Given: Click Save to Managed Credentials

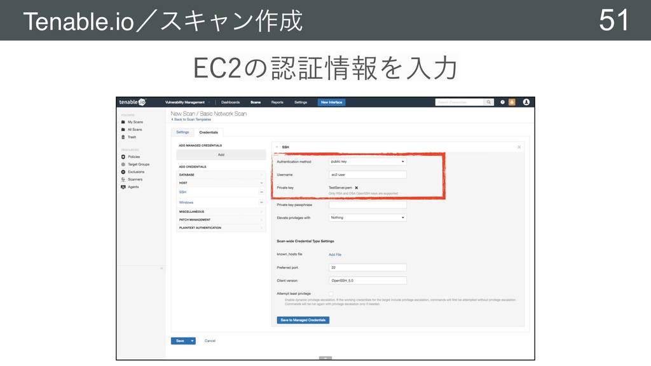Looking at the screenshot, I should (303, 320).
